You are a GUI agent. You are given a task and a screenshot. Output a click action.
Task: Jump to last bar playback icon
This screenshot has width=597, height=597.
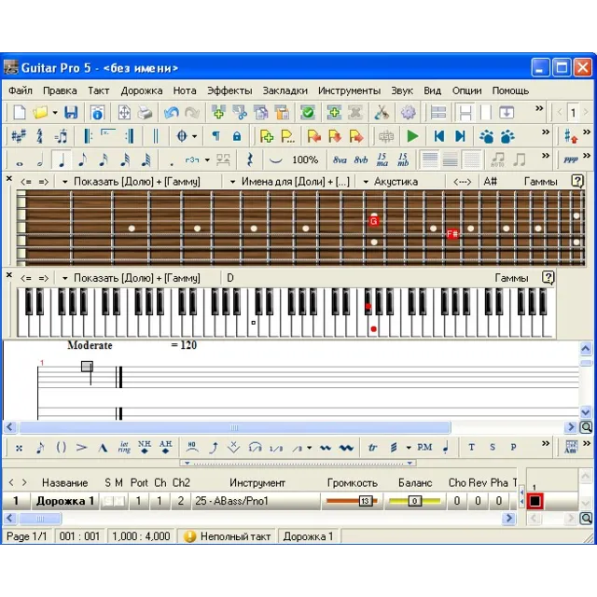460,136
